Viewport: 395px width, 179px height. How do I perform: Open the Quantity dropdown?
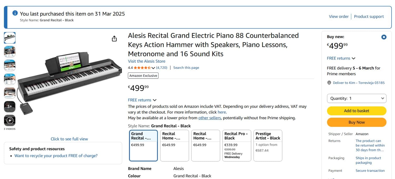pos(356,98)
